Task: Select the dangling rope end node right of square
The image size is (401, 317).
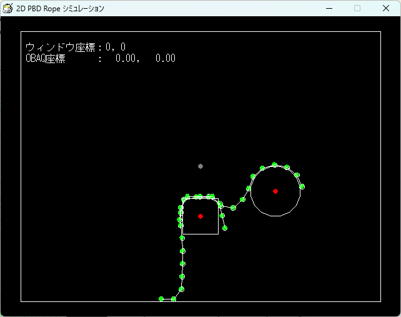Action: tap(225, 228)
